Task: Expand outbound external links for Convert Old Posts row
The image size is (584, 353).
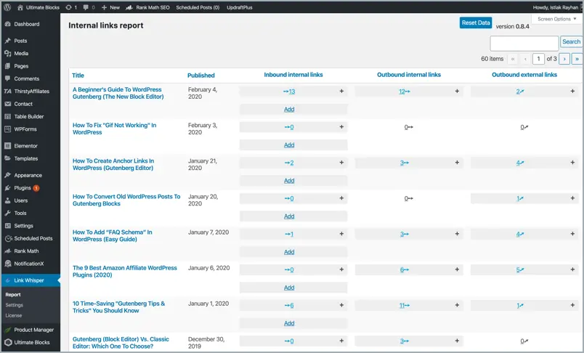Action: [572, 198]
